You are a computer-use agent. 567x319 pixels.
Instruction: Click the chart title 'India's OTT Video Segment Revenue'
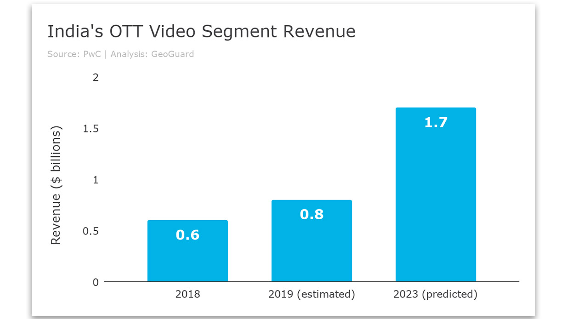(x=201, y=31)
